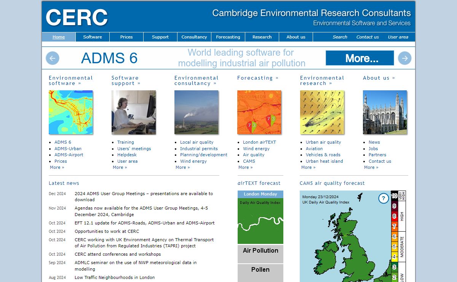Click More » under Environmental consultancy
The width and height of the screenshot is (457, 282).
[183, 167]
